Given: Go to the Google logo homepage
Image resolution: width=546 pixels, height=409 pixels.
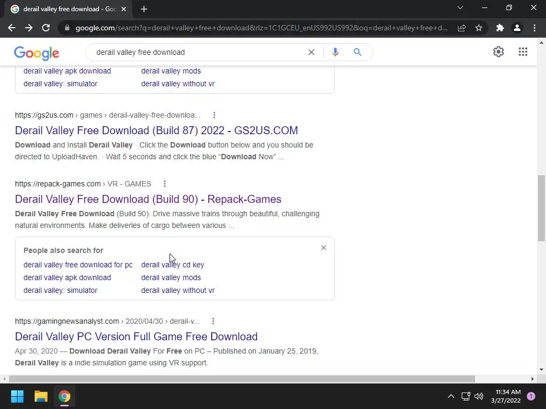Looking at the screenshot, I should [x=37, y=53].
